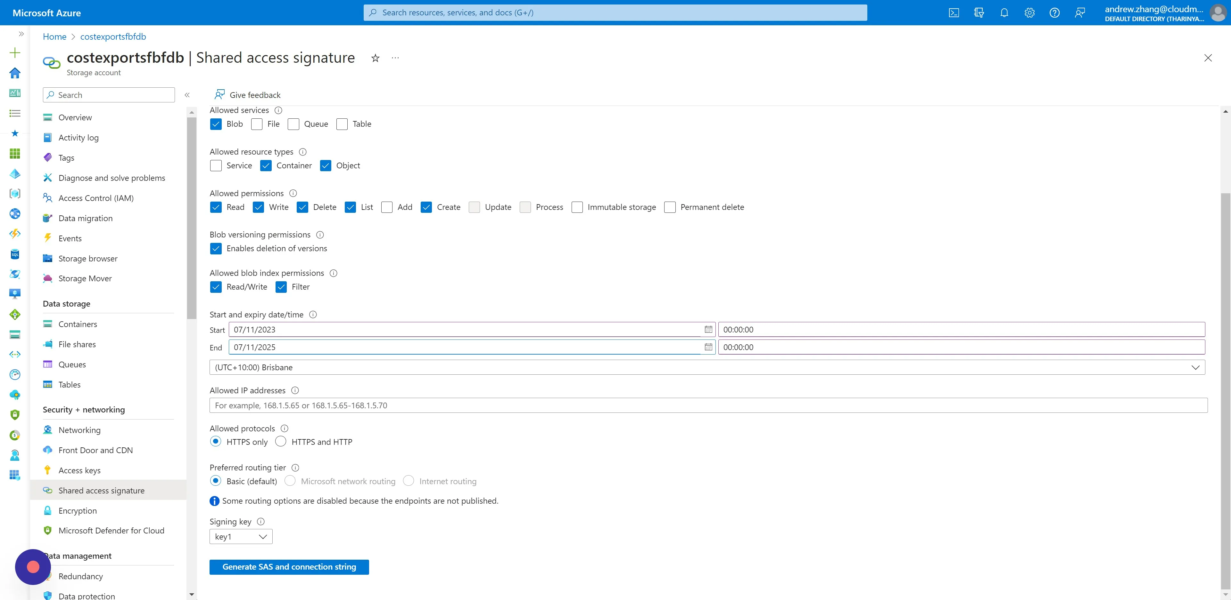Select HTTPS and HTTP protocol option

(280, 442)
